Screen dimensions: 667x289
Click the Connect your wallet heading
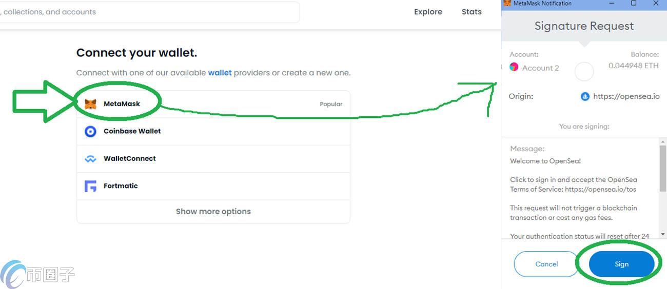coord(136,53)
